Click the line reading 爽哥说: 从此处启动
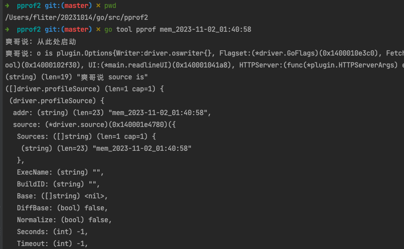404x249 pixels. 41,41
